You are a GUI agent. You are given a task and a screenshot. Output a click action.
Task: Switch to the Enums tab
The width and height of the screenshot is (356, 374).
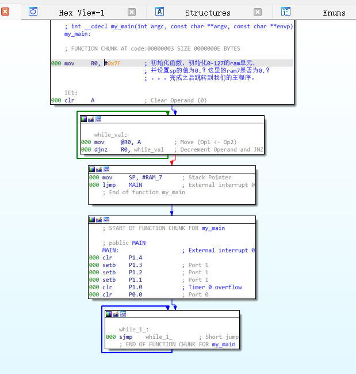[334, 13]
